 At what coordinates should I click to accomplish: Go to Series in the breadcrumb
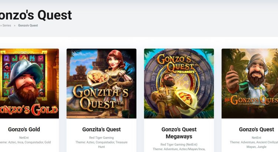[7, 25]
